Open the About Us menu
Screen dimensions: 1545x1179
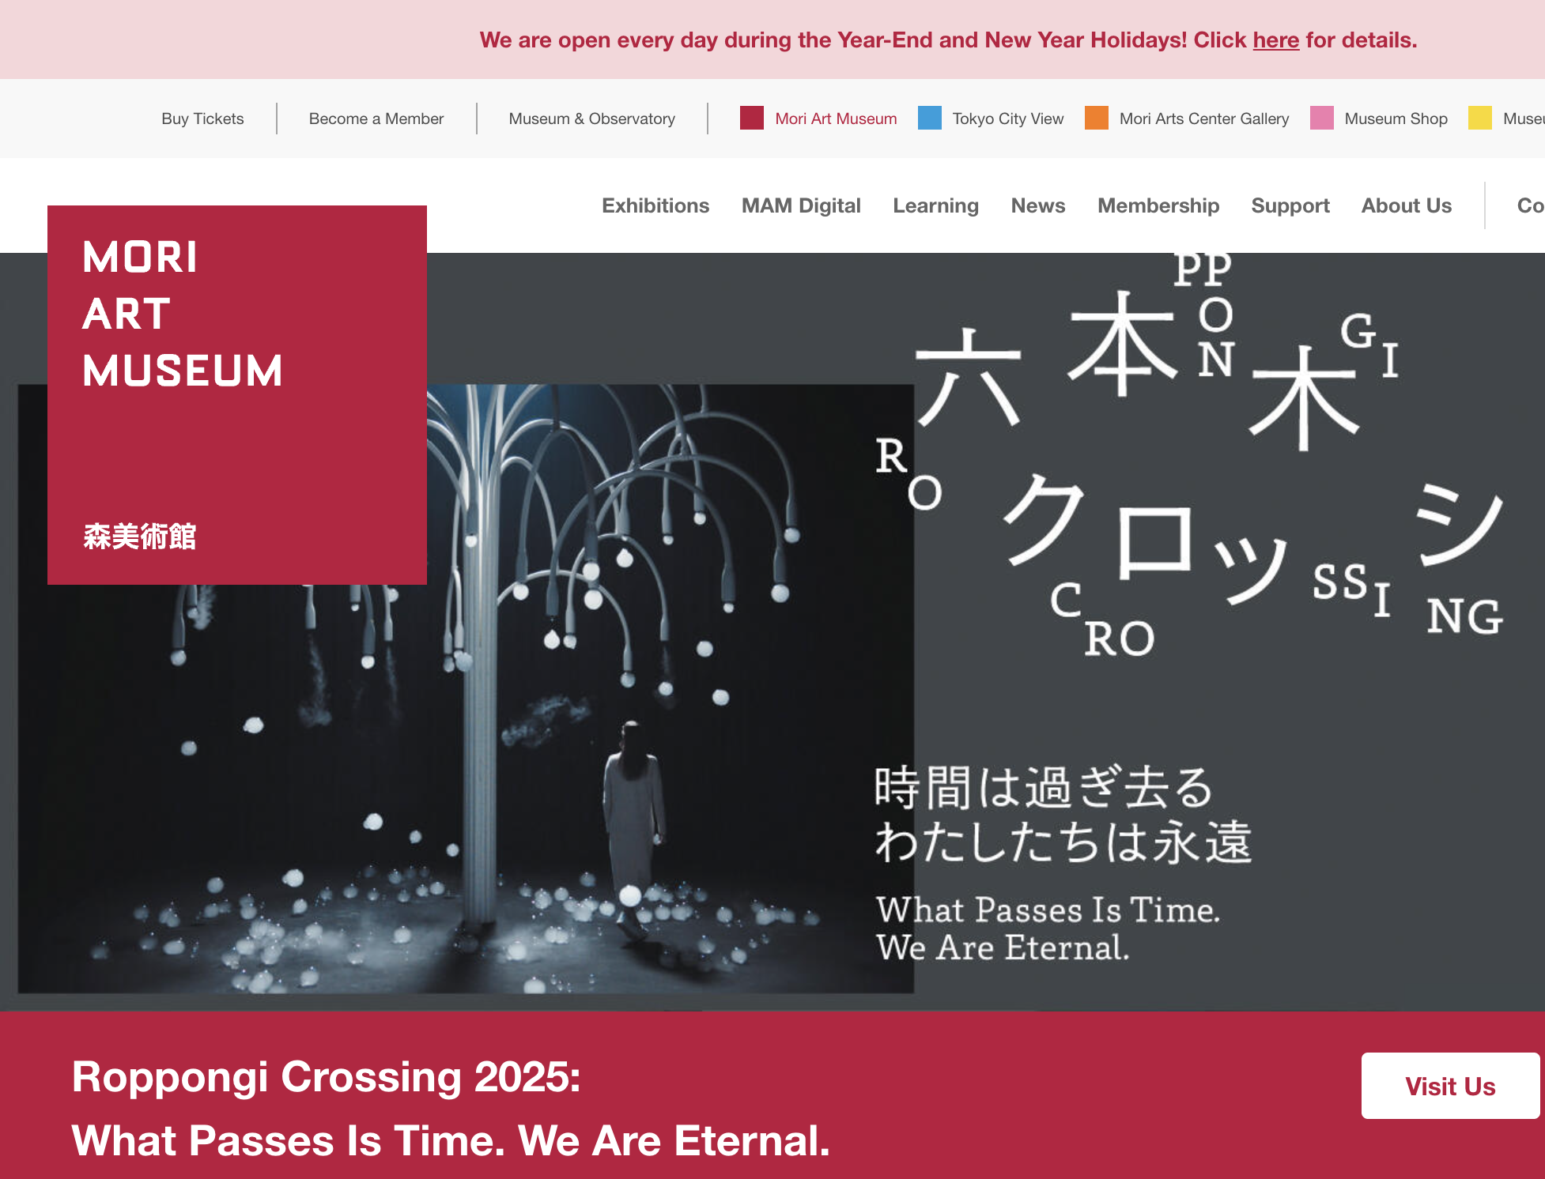1406,205
